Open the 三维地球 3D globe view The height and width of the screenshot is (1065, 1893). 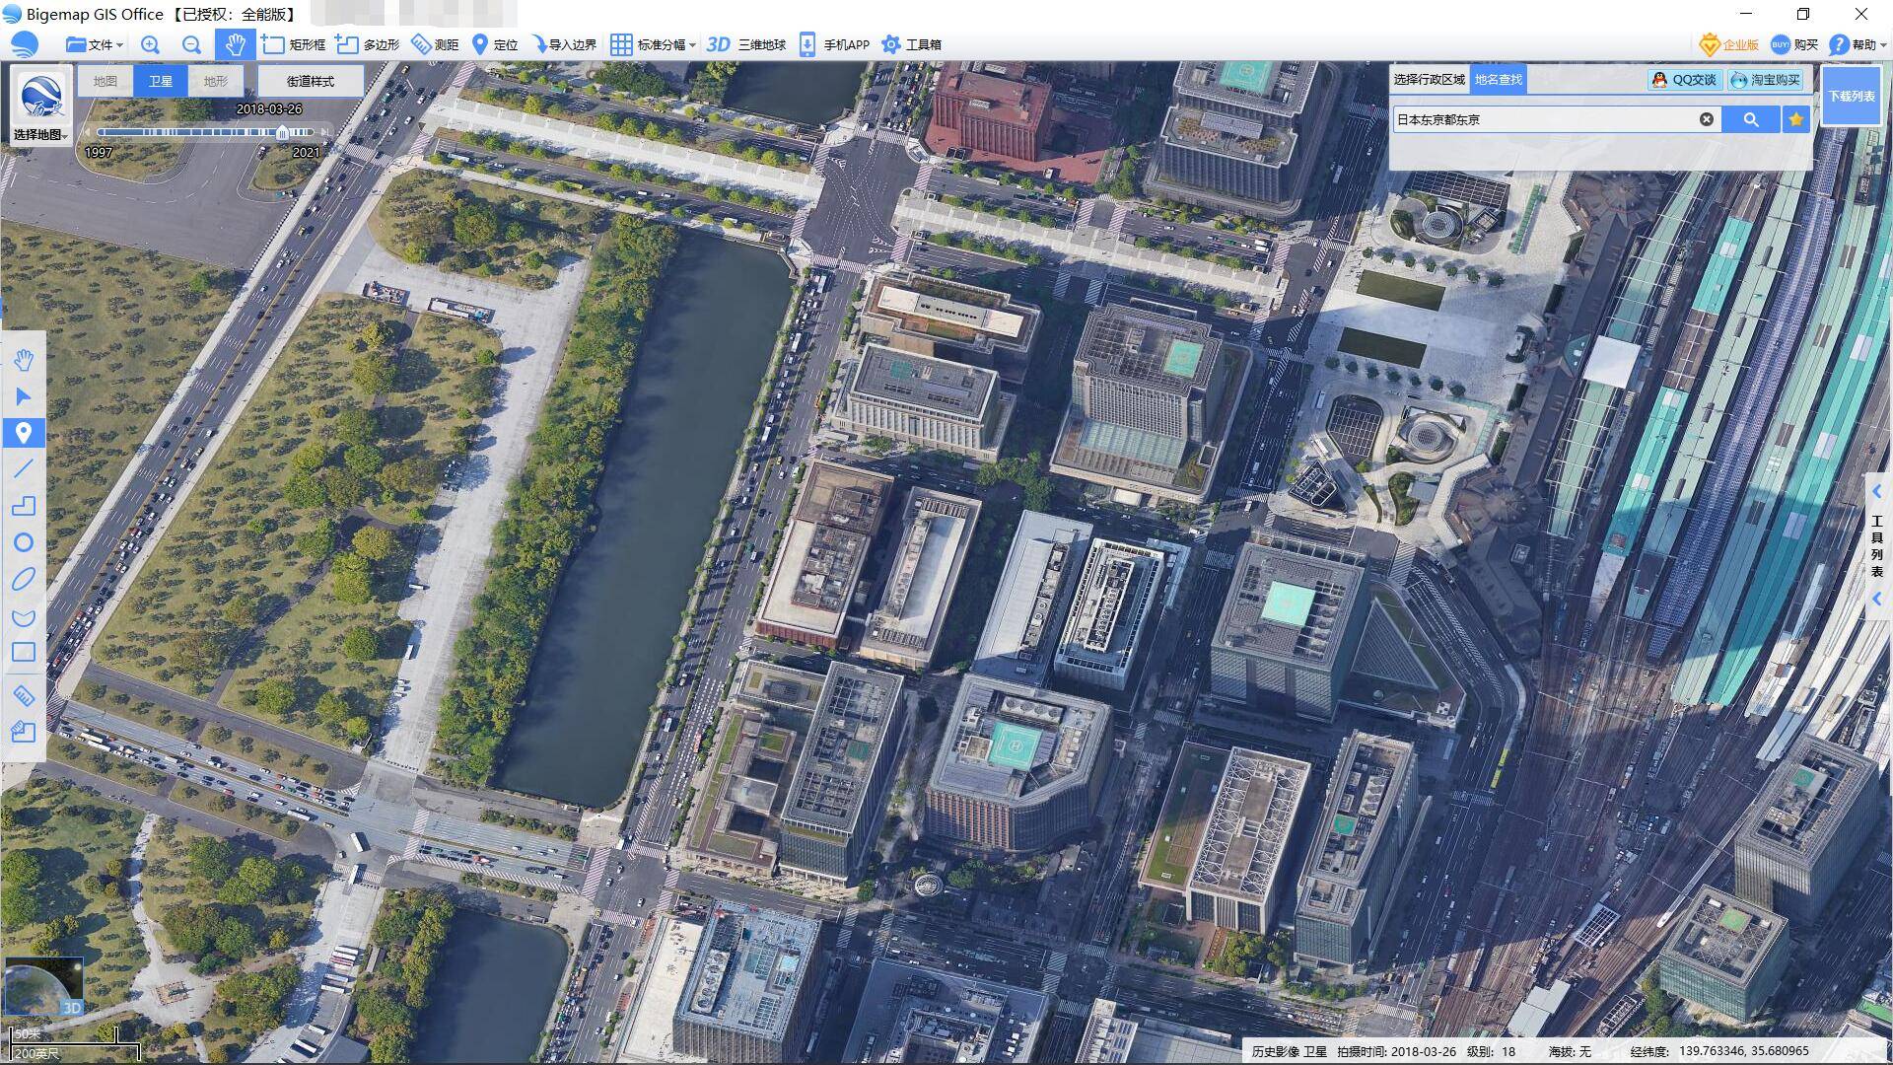pos(746,44)
